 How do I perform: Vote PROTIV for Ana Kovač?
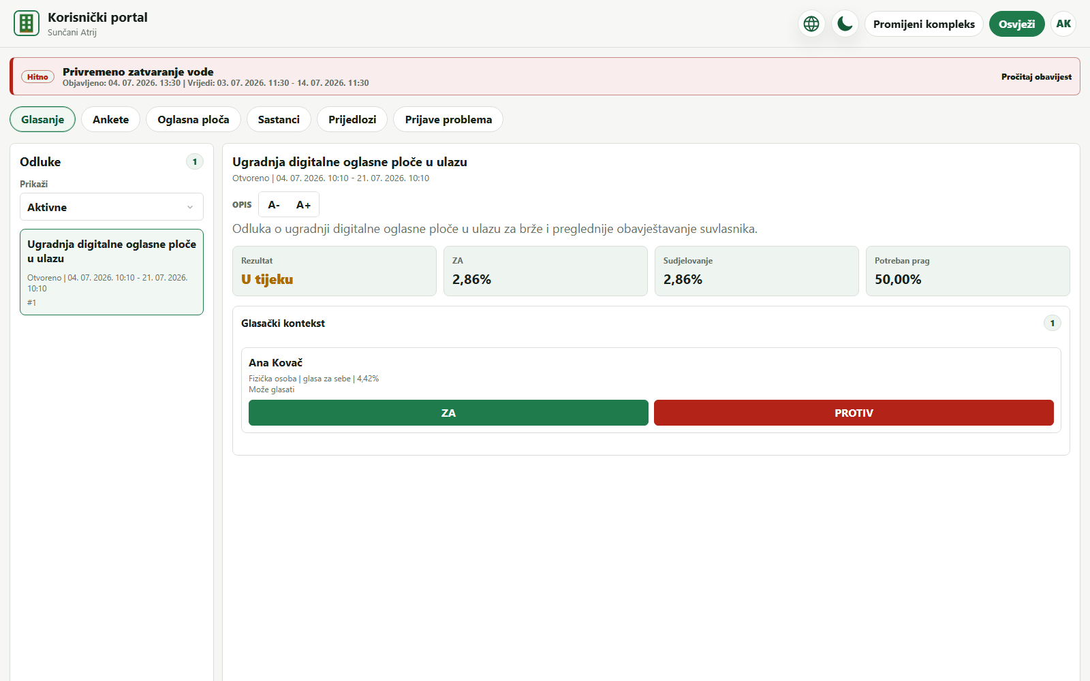(x=854, y=413)
